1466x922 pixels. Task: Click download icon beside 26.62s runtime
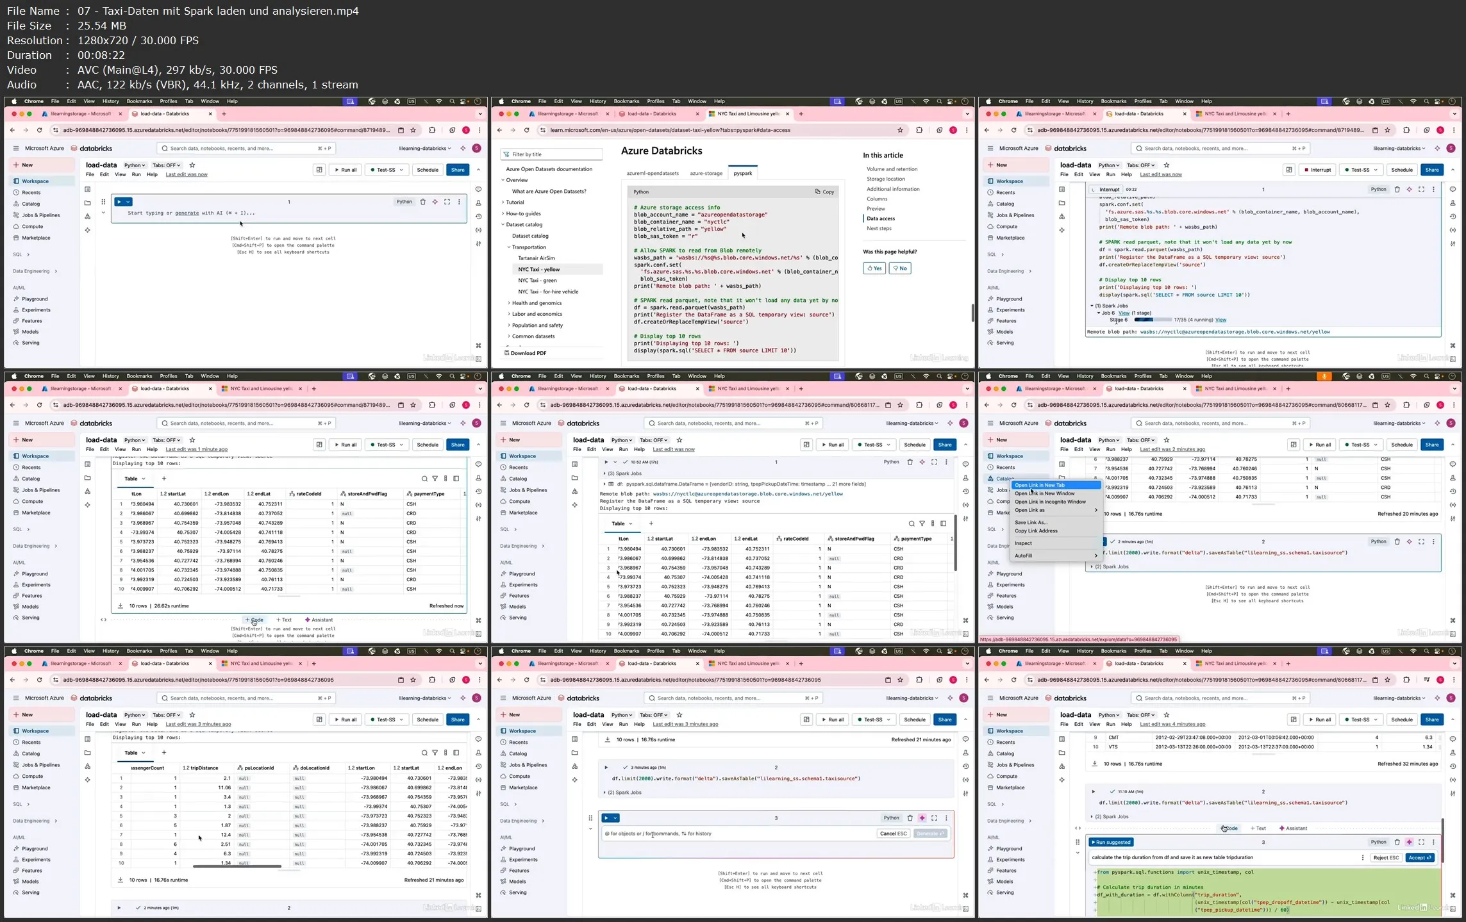point(120,605)
